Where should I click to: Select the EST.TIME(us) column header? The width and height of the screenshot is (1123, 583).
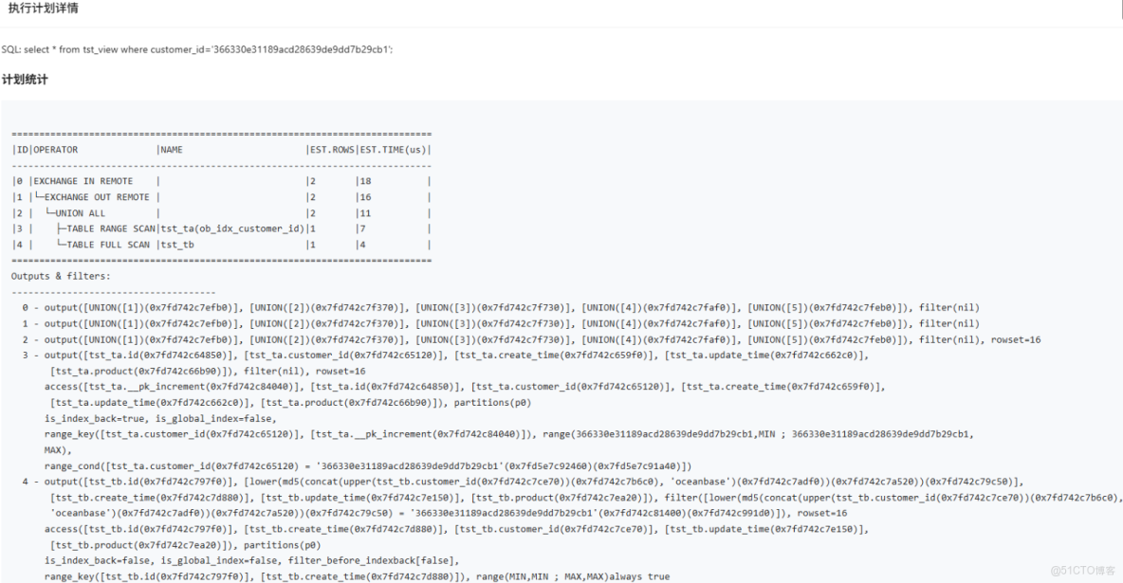394,150
